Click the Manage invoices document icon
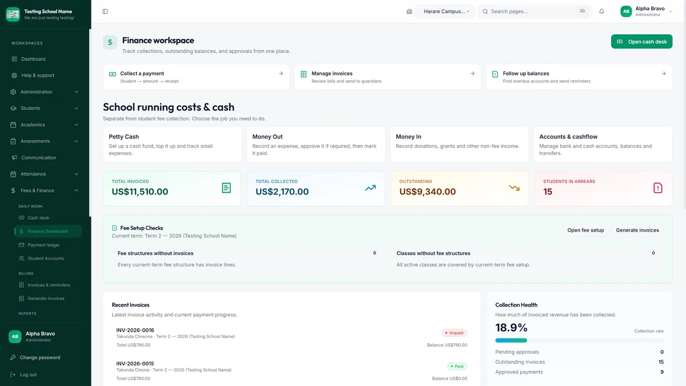This screenshot has width=686, height=386. (x=304, y=74)
